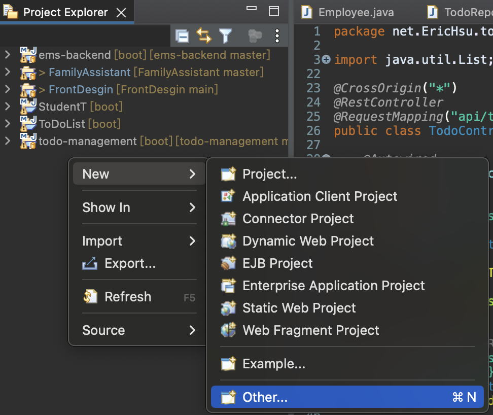The image size is (493, 415).
Task: Click the Static Web Project icon
Action: [229, 308]
